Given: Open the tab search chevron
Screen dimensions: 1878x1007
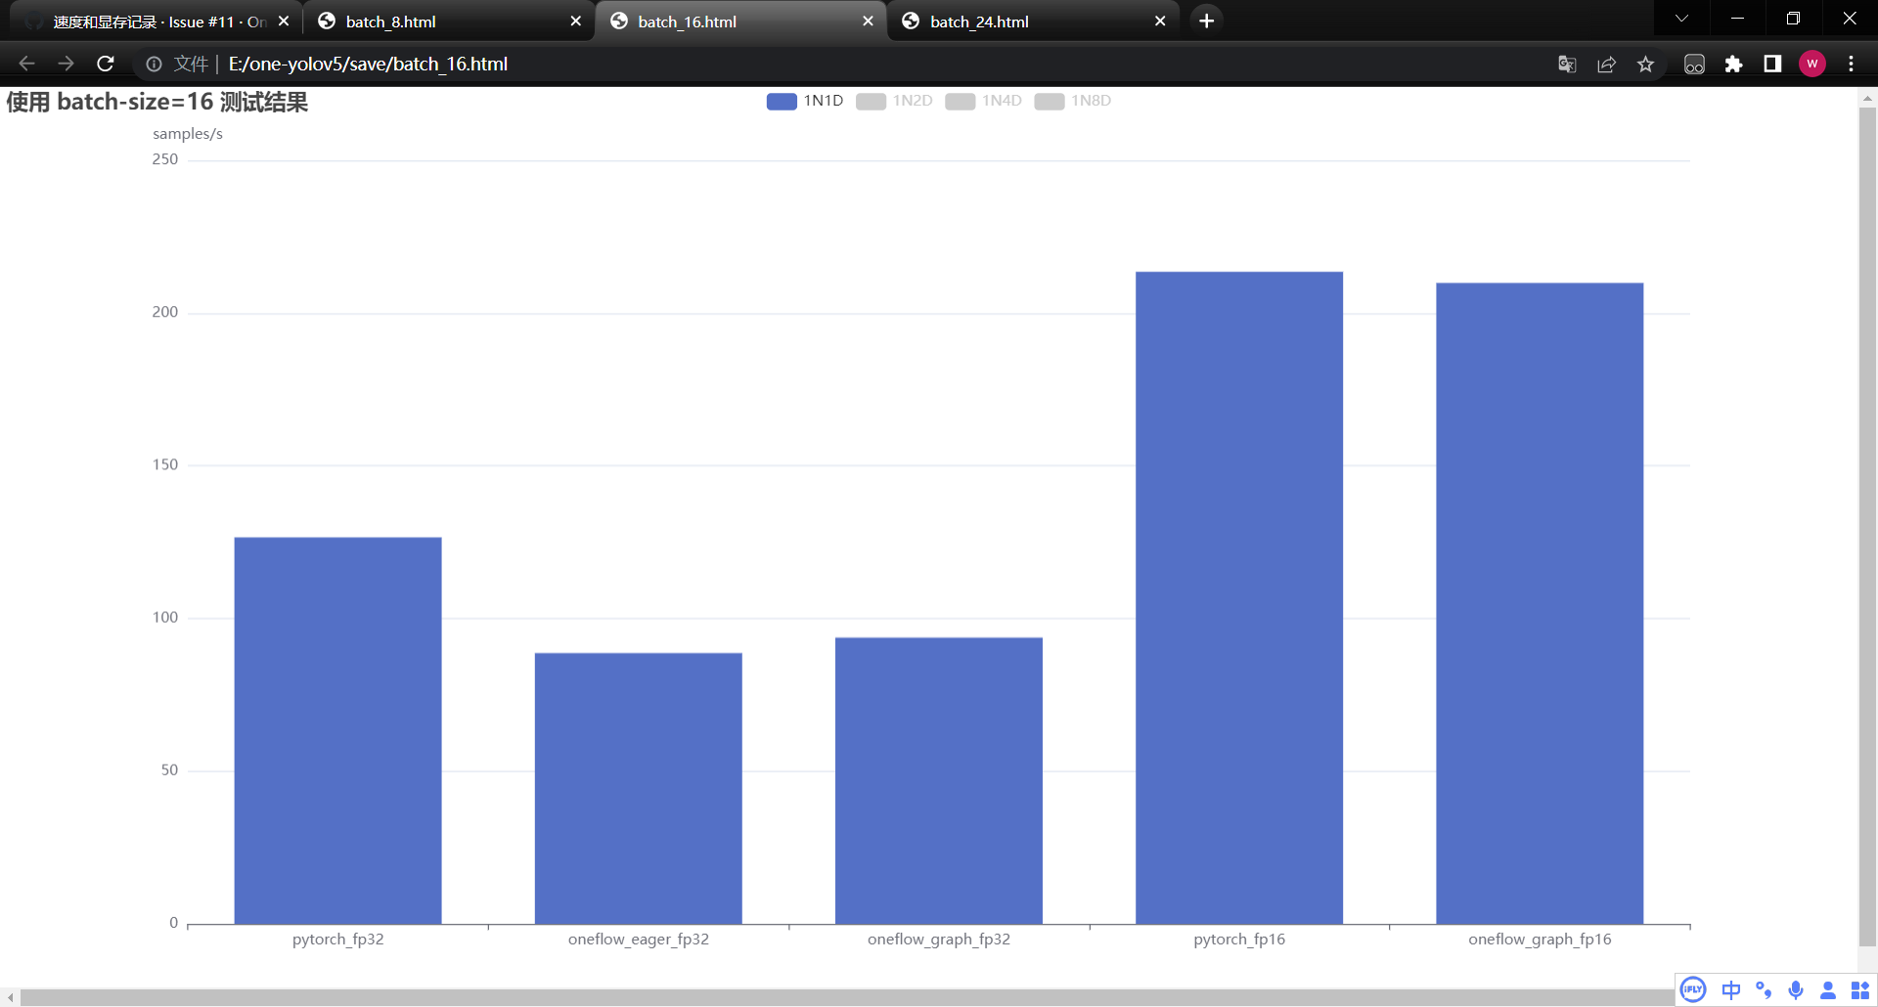Looking at the screenshot, I should (1681, 18).
